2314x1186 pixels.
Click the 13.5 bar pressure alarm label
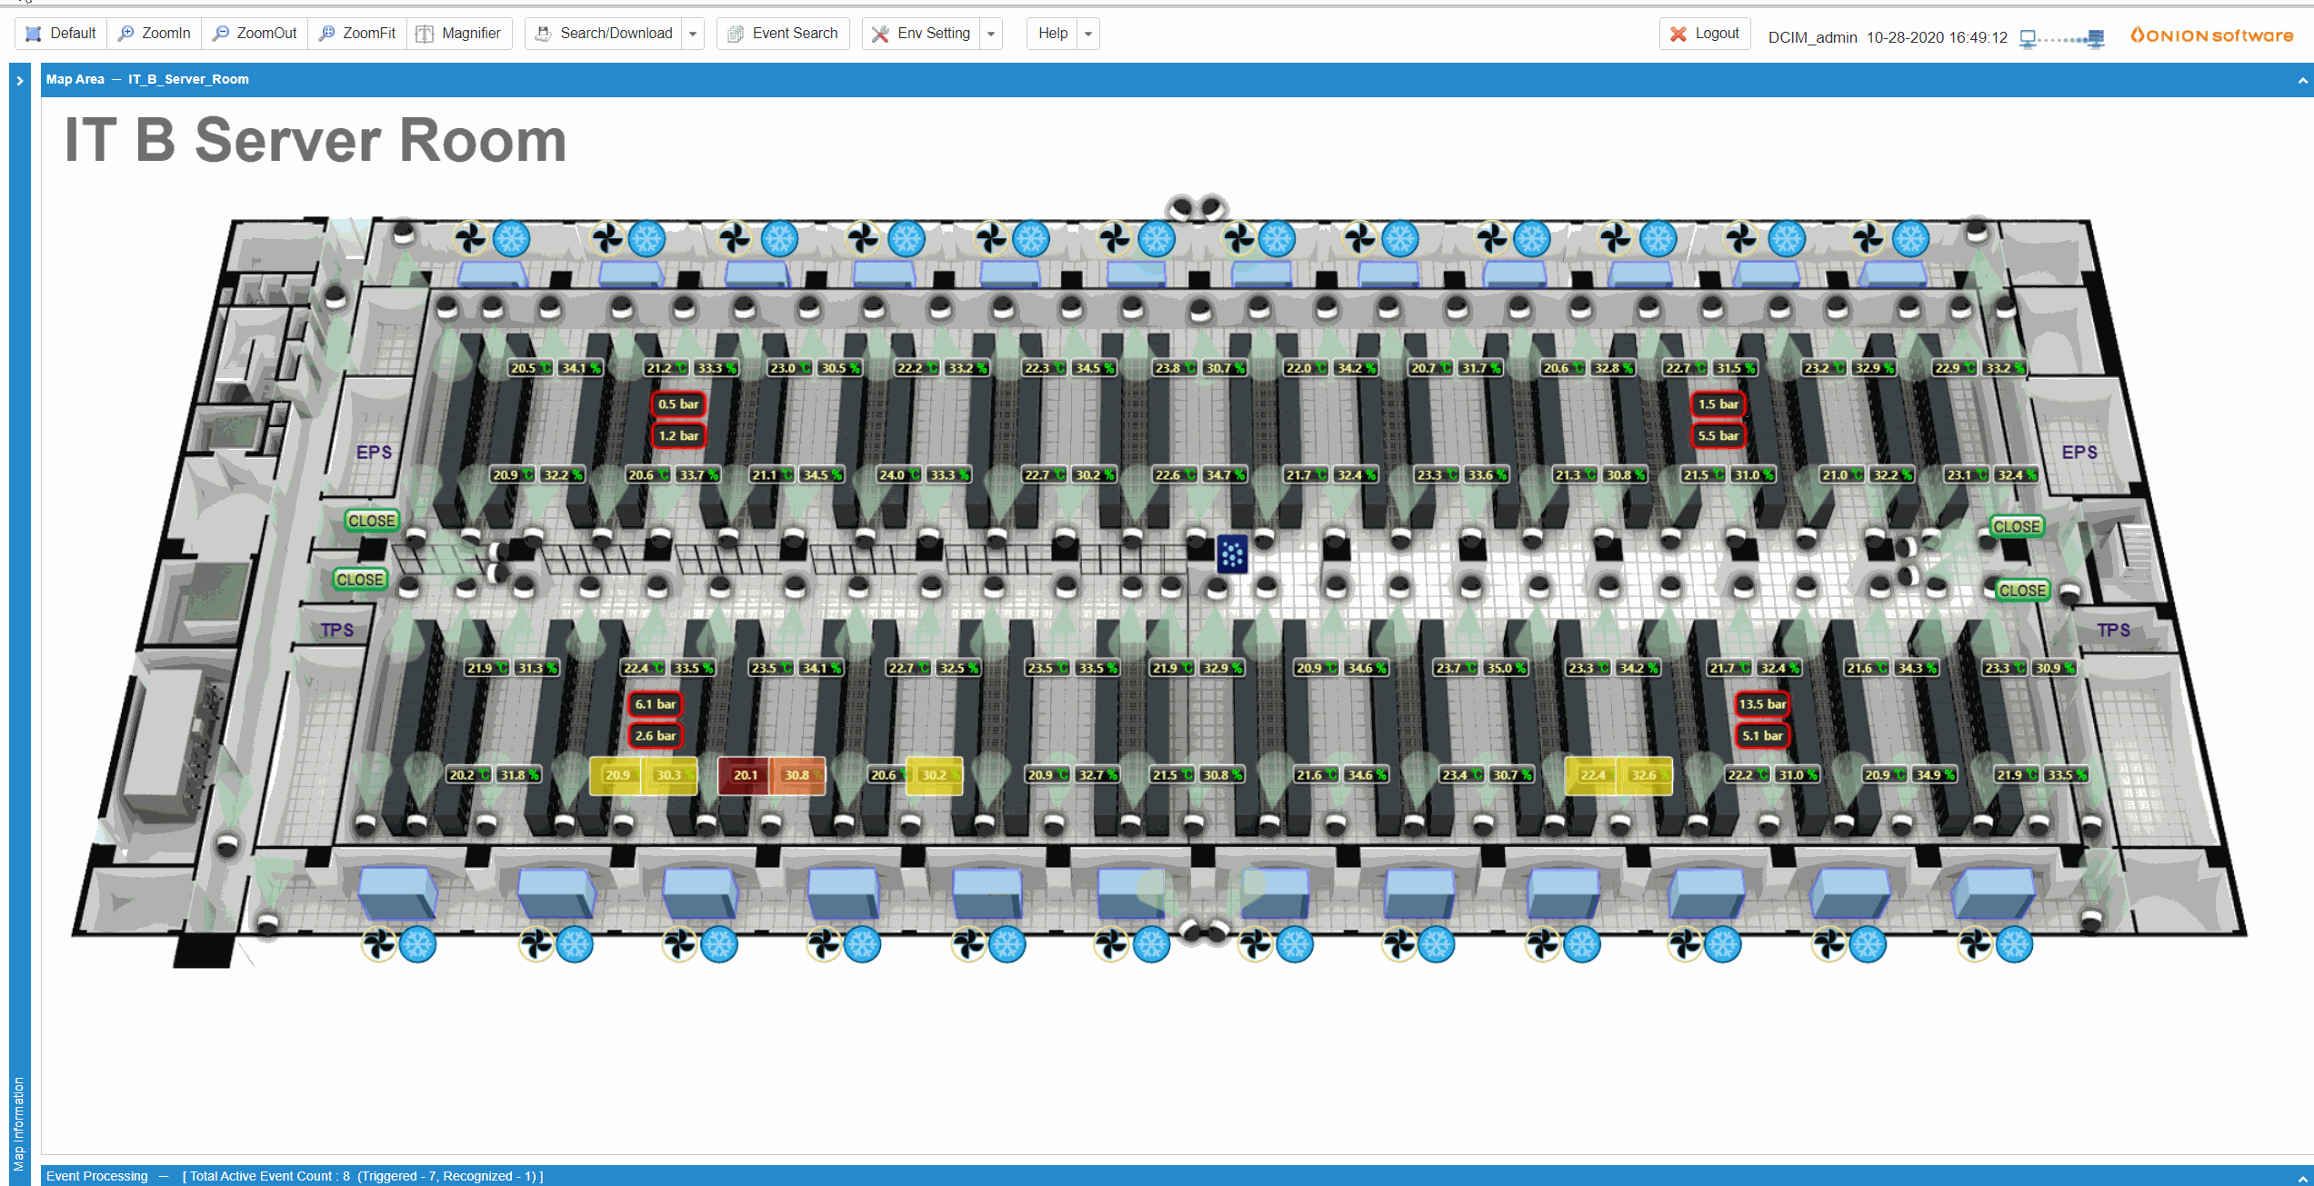(1762, 704)
